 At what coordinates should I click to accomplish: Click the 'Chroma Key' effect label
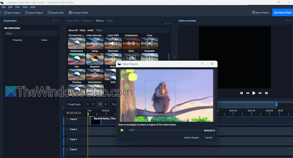77,35
